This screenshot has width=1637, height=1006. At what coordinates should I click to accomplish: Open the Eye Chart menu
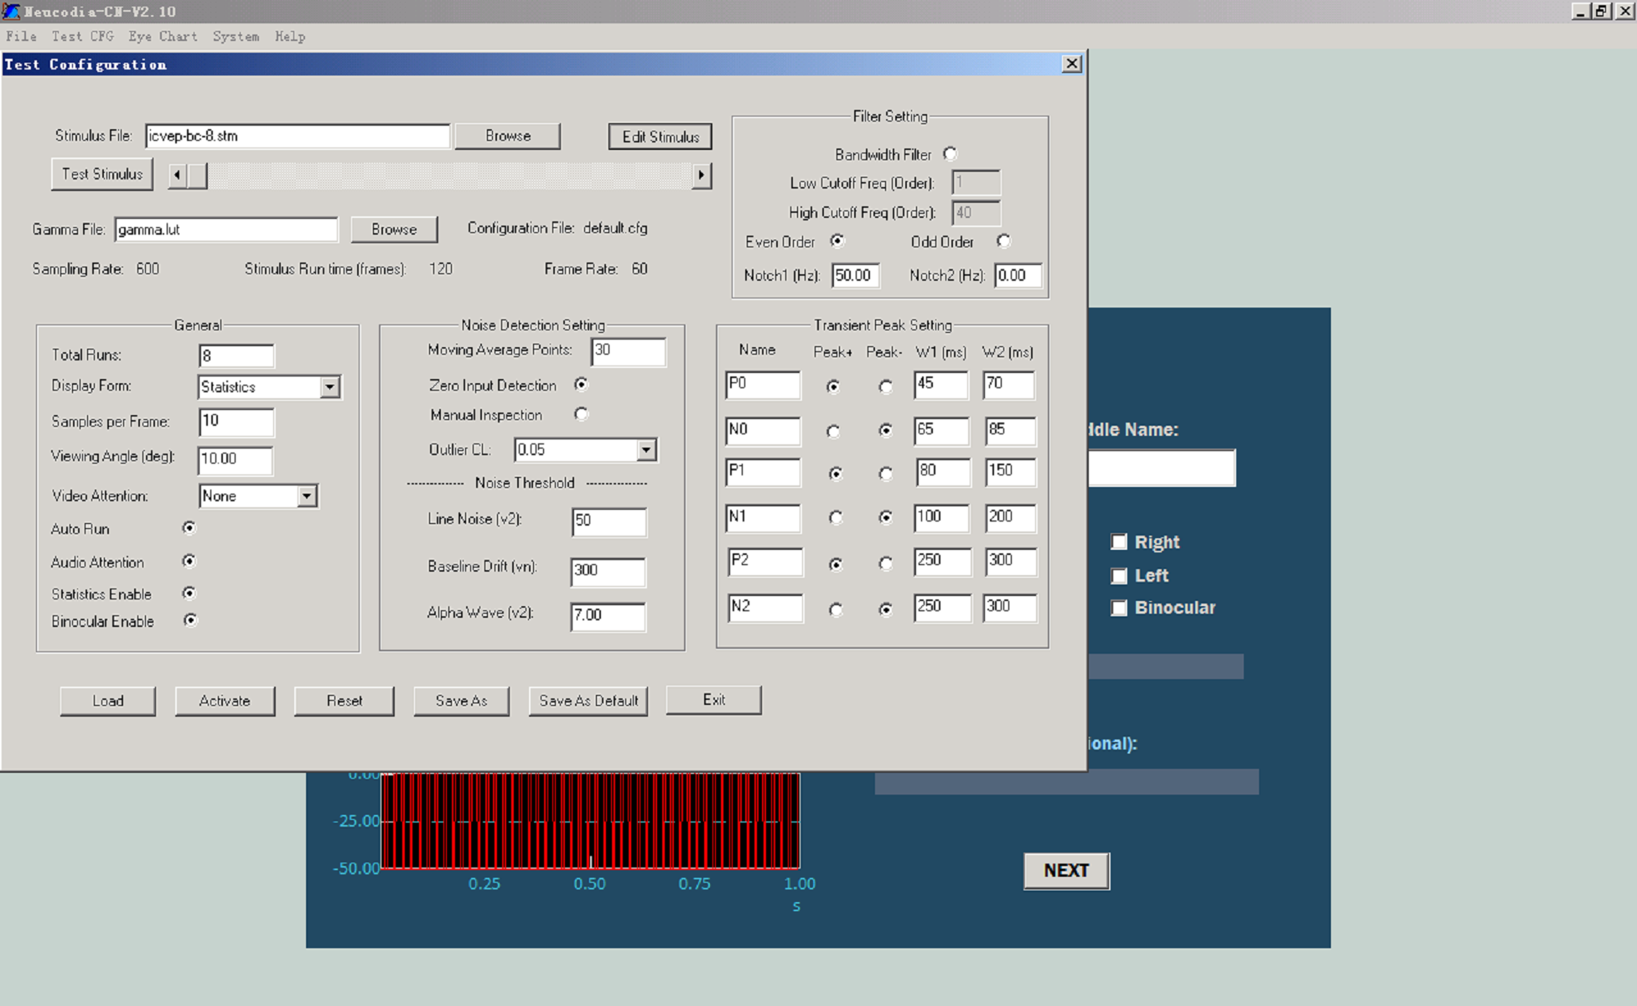[x=163, y=36]
